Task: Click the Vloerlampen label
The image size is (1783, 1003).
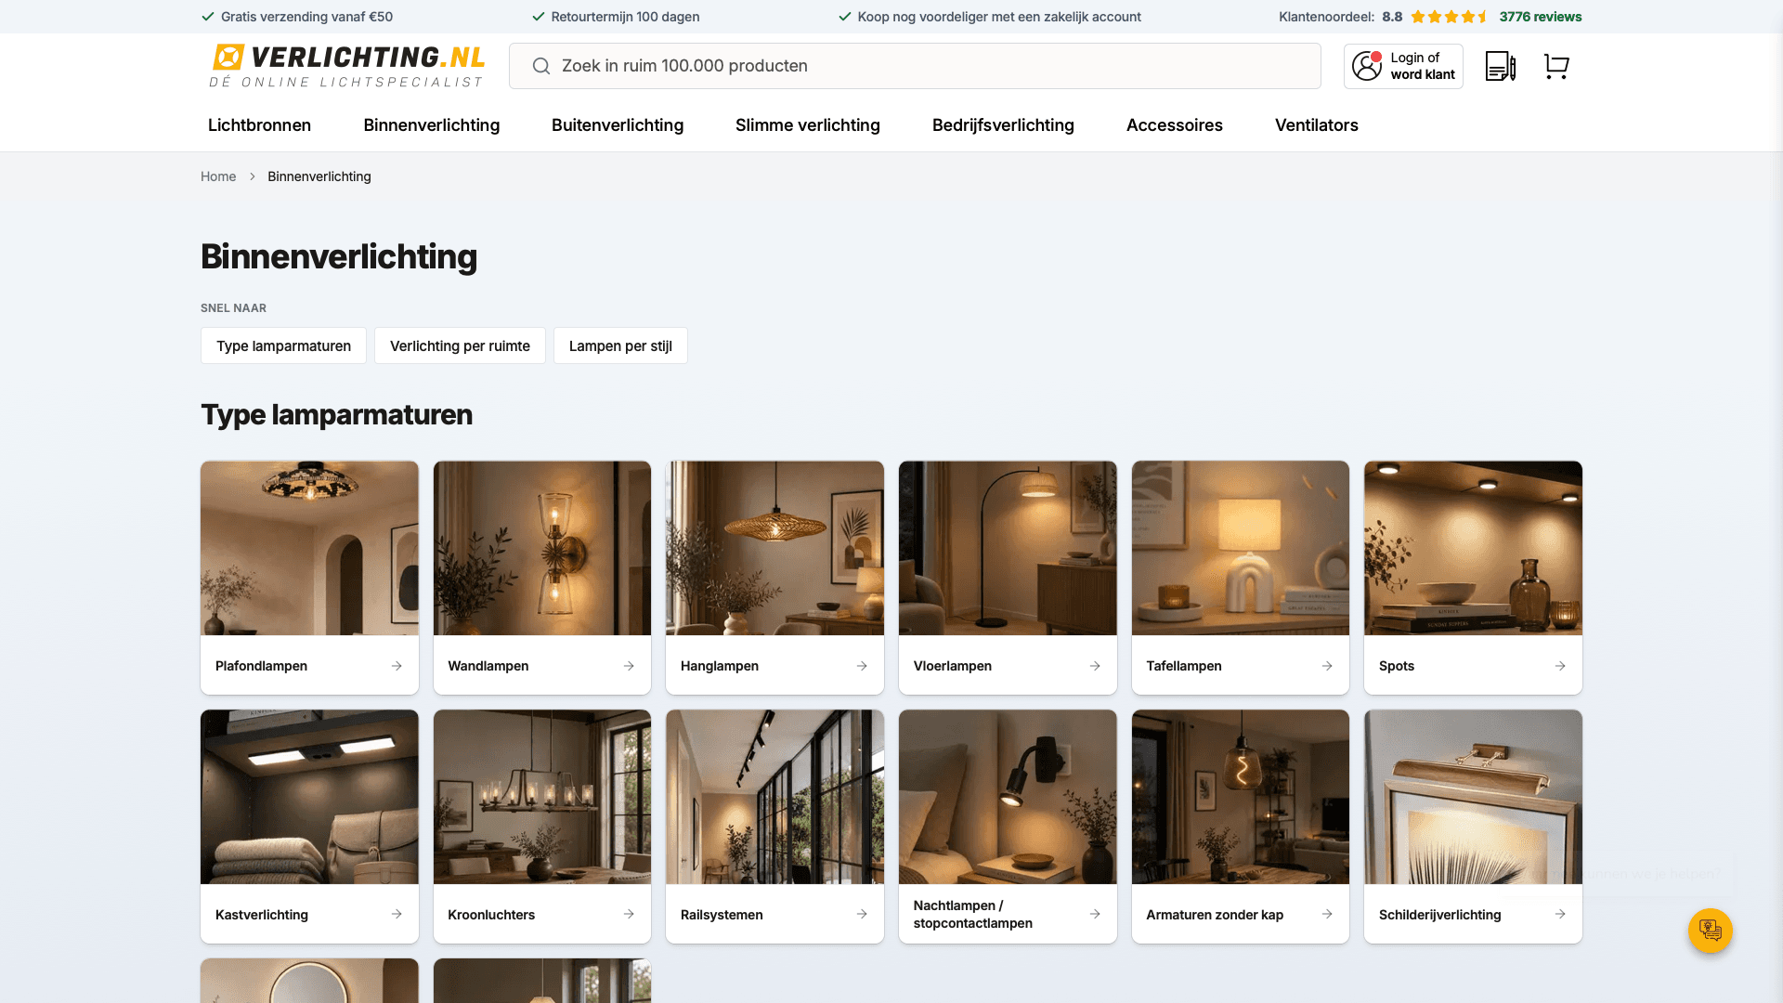Action: (x=953, y=666)
